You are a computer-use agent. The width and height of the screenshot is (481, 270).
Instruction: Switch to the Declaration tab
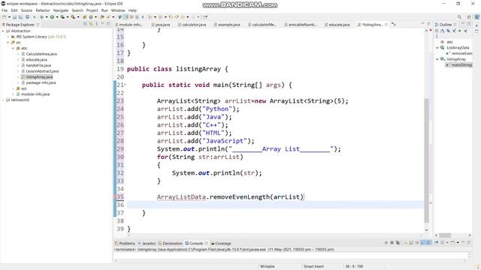click(171, 243)
